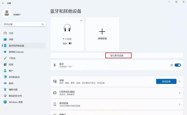Click the Bluetooth symbol in 蓝牙 row
The image size is (187, 115).
point(55,65)
